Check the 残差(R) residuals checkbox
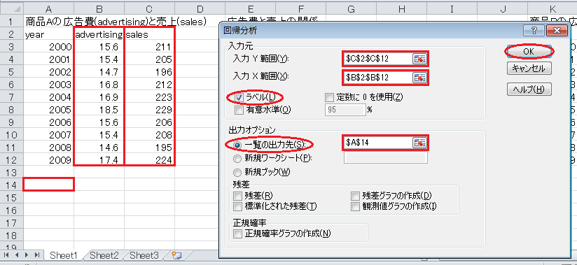 click(238, 196)
